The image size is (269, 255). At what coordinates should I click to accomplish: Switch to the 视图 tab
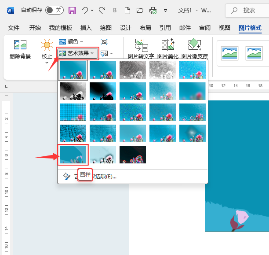pos(225,28)
